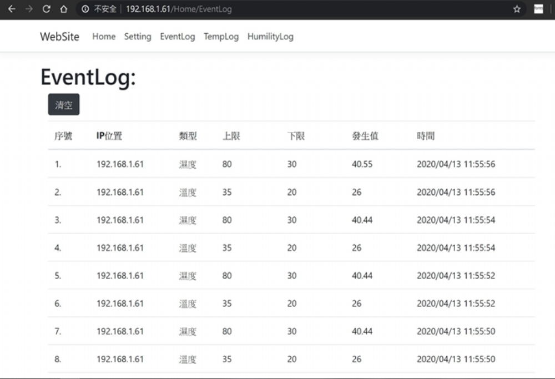The width and height of the screenshot is (555, 379).
Task: Click lower limit 20 in row 8
Action: [292, 359]
